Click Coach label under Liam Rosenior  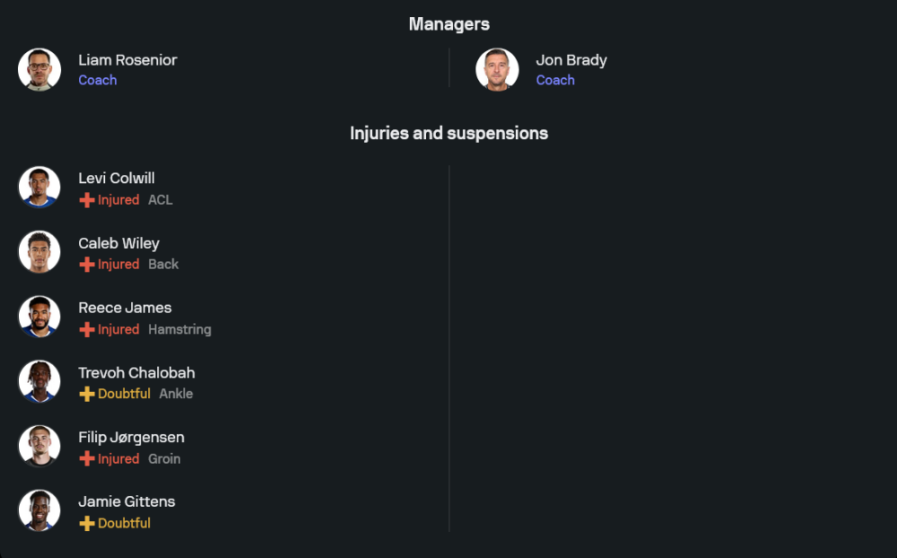coord(98,80)
